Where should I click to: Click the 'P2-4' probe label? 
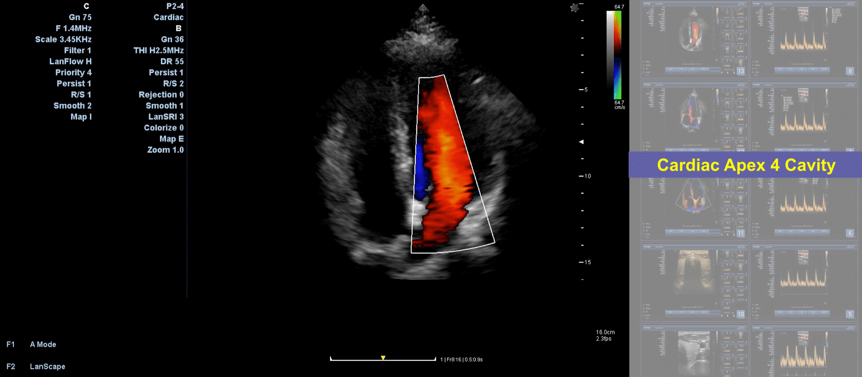point(175,6)
